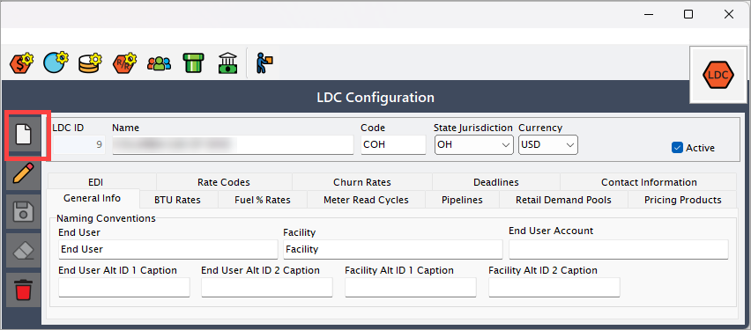This screenshot has height=330, width=751.
Task: Switch to the Churn Rates tab
Action: [362, 182]
